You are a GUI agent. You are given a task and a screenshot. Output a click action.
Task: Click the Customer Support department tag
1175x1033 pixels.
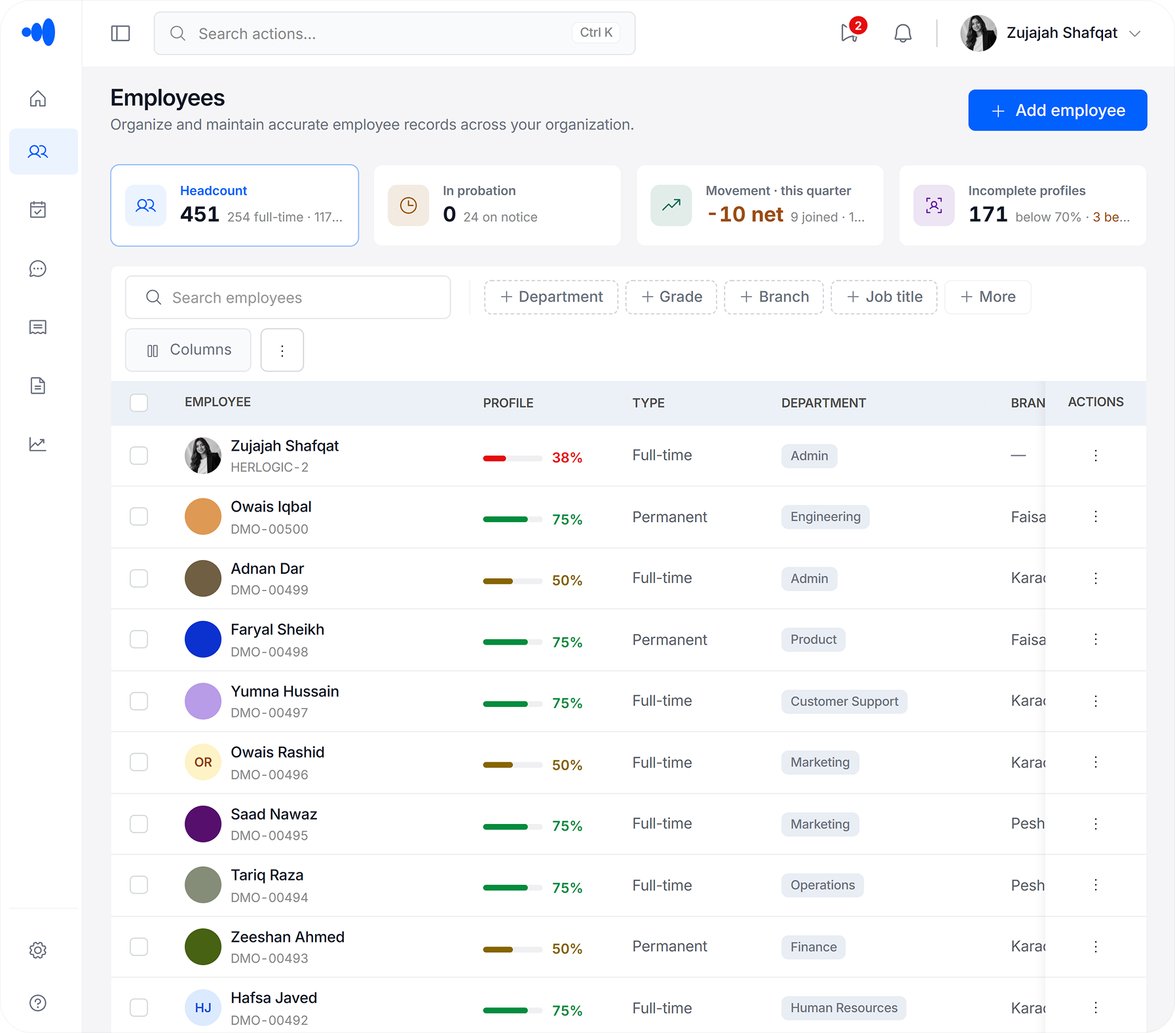844,702
